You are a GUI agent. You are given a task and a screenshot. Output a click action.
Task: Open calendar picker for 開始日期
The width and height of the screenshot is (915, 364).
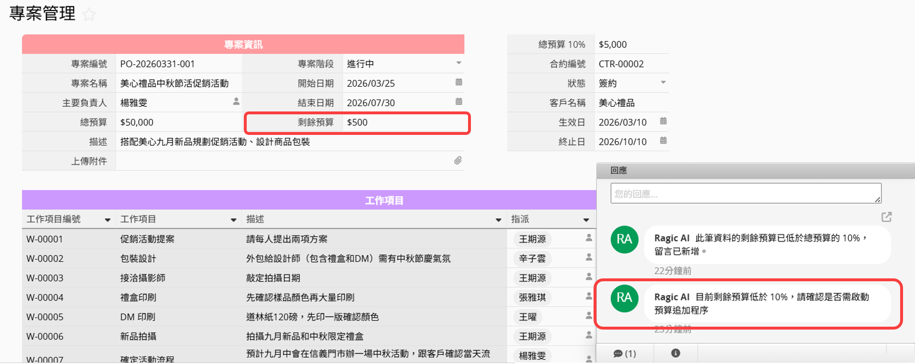[458, 82]
